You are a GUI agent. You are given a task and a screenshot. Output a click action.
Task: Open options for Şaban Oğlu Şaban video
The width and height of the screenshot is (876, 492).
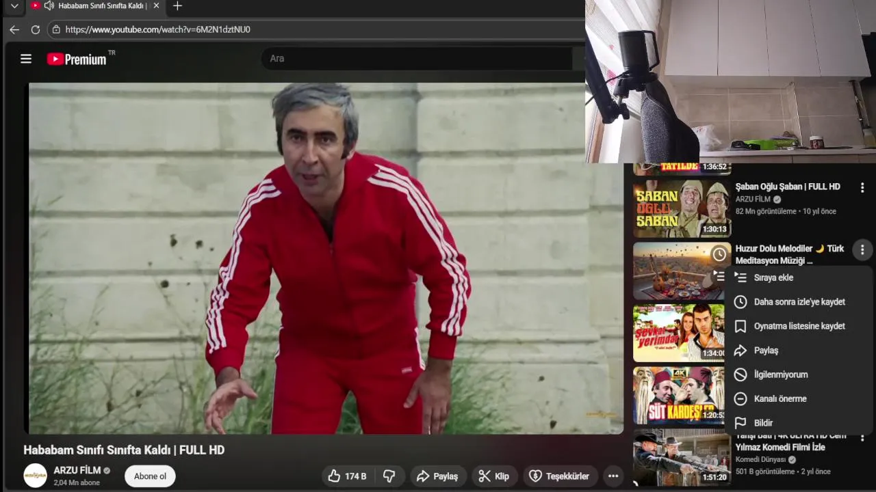coord(862,187)
